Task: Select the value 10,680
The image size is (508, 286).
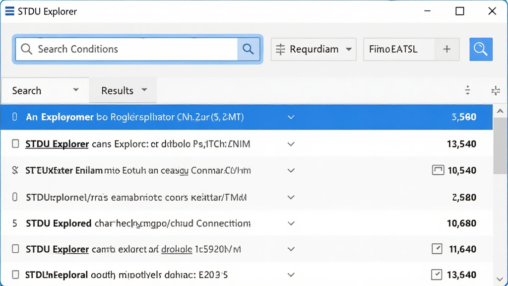Action: pos(462,223)
